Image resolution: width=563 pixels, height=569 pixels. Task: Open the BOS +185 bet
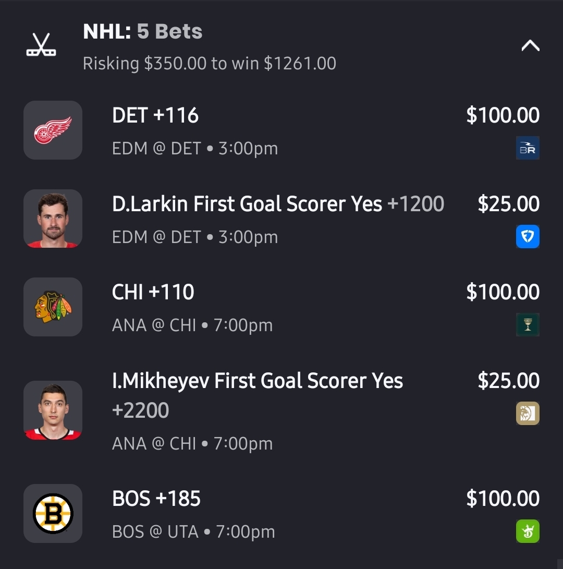click(x=156, y=499)
